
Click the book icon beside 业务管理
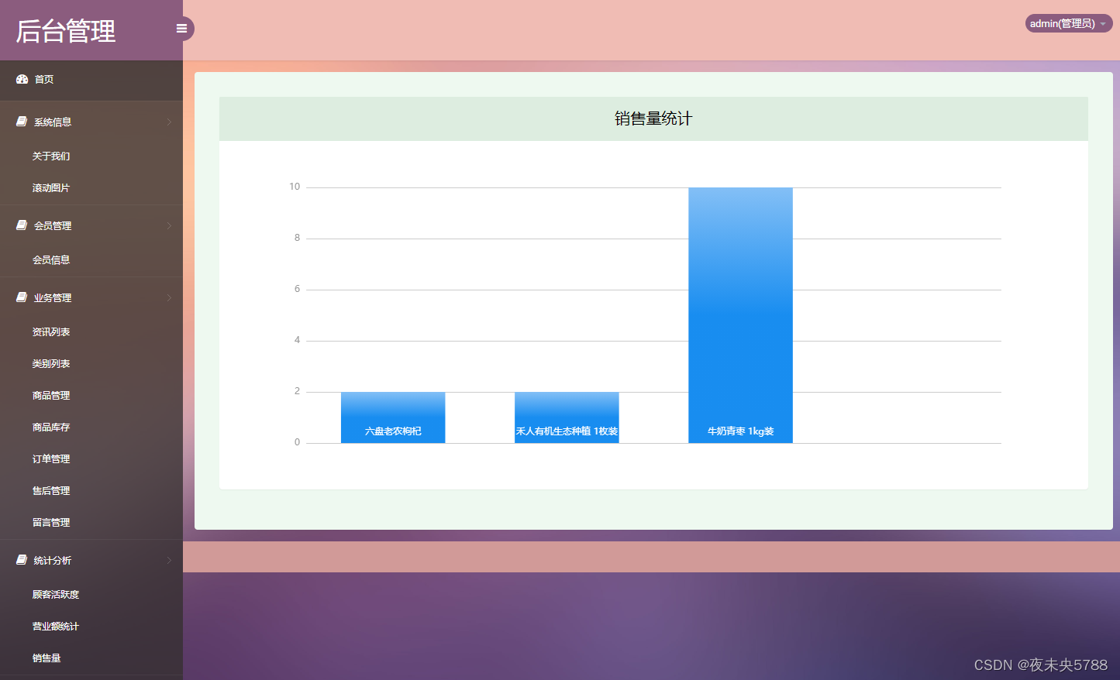(22, 297)
